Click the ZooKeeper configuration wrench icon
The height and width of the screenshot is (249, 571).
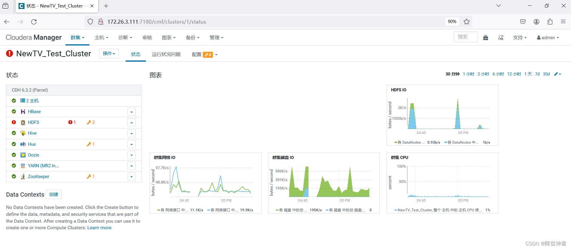click(89, 177)
